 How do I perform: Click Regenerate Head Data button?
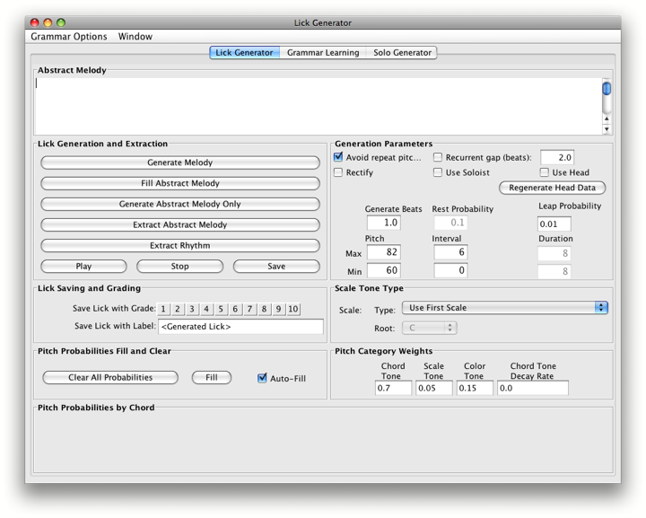click(552, 189)
